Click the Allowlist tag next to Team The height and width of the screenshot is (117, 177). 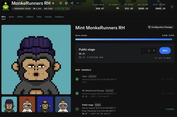[x=92, y=76]
